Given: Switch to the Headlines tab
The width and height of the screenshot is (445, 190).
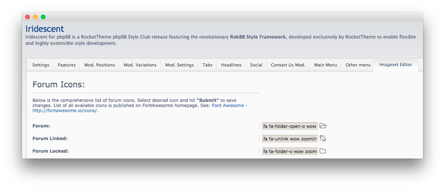Looking at the screenshot, I should [x=231, y=65].
